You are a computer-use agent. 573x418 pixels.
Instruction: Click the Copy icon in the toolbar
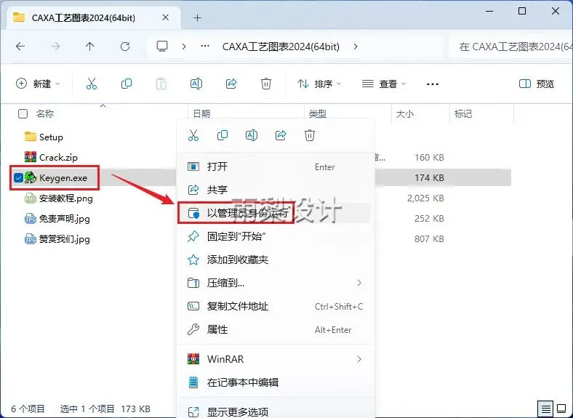click(x=126, y=84)
